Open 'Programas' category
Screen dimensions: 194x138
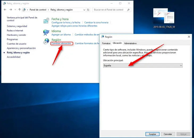(x=12, y=39)
